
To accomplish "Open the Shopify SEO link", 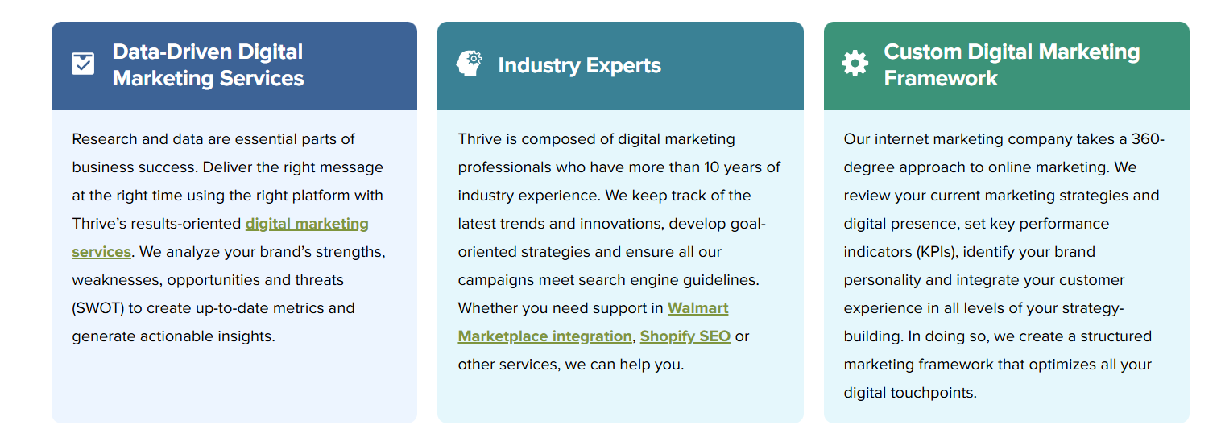I will click(685, 336).
